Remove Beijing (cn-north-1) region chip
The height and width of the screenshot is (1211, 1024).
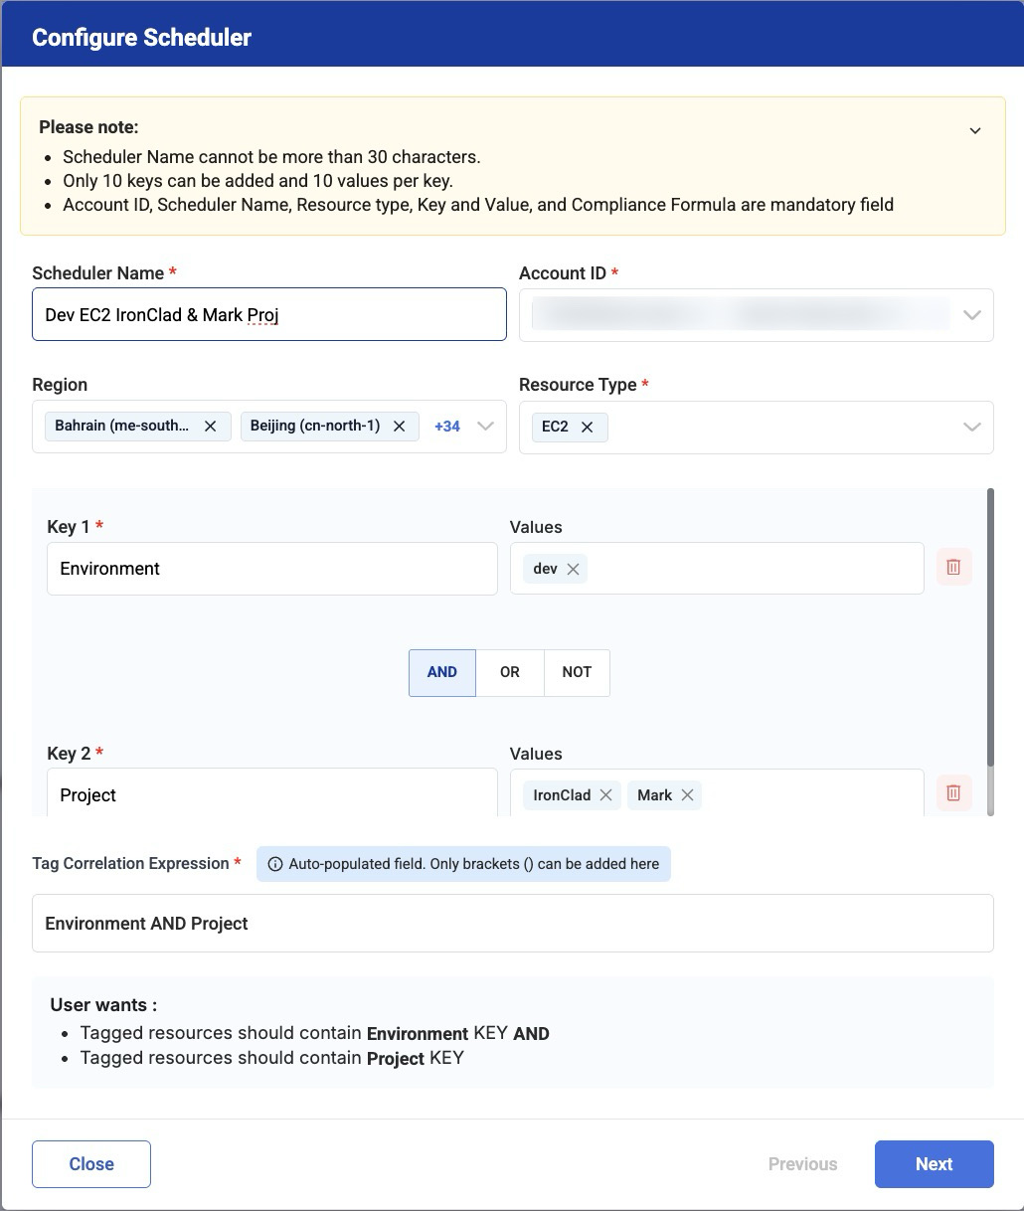(x=399, y=426)
